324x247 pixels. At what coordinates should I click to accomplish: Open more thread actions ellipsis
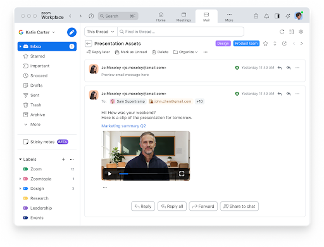coord(206,52)
